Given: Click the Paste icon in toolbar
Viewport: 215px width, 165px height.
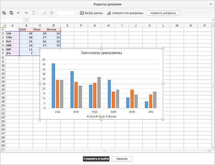Looking at the screenshot, I should coord(11,13).
